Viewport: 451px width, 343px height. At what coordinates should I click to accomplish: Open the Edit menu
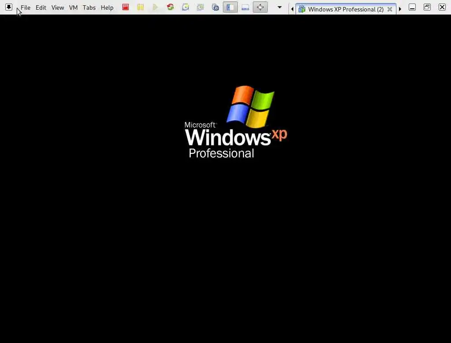pos(41,7)
